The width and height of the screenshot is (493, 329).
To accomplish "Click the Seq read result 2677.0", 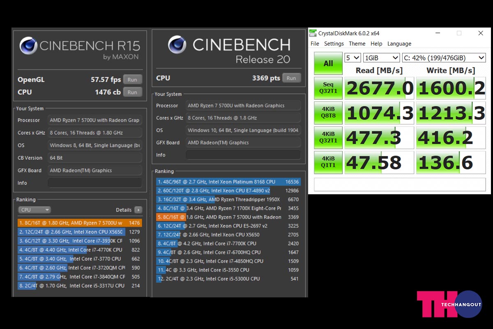I will [x=379, y=88].
